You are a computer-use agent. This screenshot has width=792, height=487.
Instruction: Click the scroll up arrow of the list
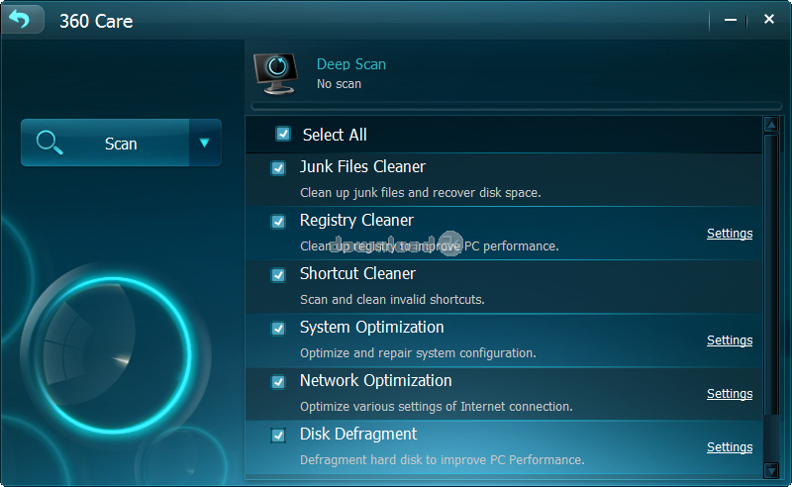point(771,125)
